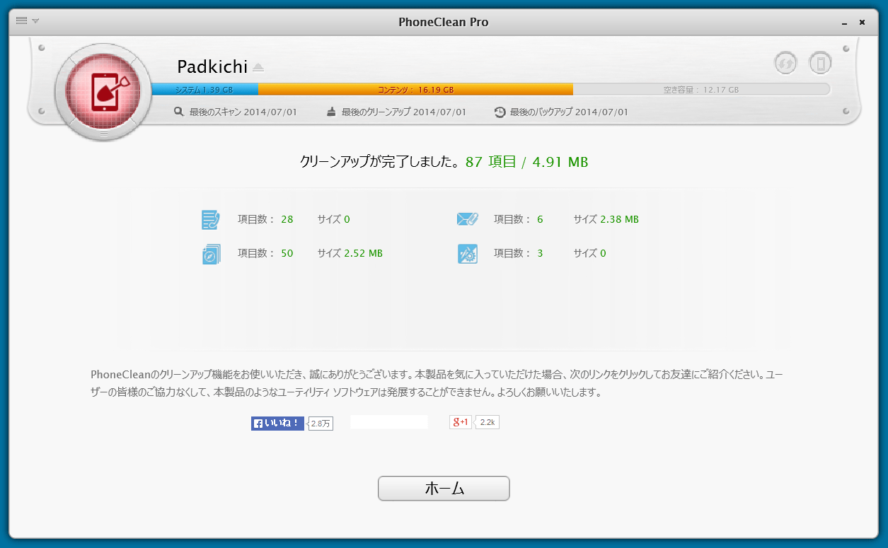Viewport: 888px width, 548px height.
Task: Click the item count value 3
Action: 540,253
